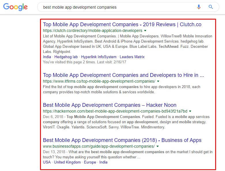The image size is (225, 171).
Task: Click the Google logo
Action: tap(15, 7)
